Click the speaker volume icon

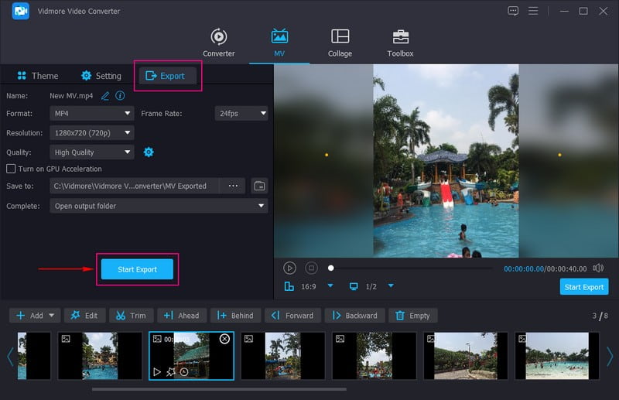pos(598,268)
